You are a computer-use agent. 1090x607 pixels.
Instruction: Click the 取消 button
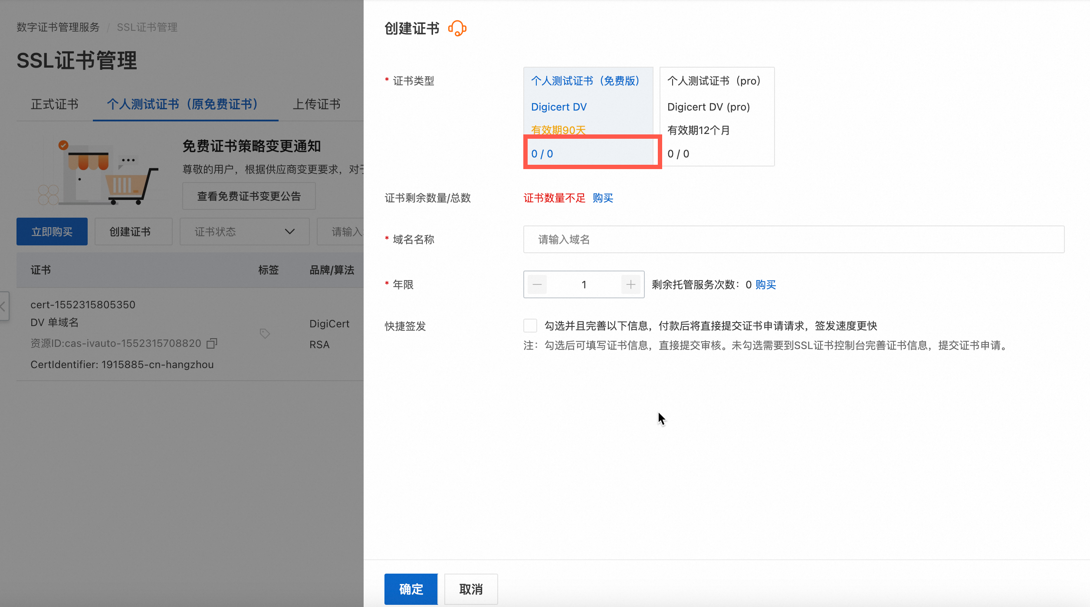pyautogui.click(x=471, y=589)
